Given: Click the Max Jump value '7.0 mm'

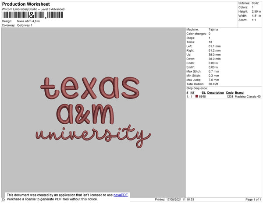Looking at the screenshot, I should 214,80.
